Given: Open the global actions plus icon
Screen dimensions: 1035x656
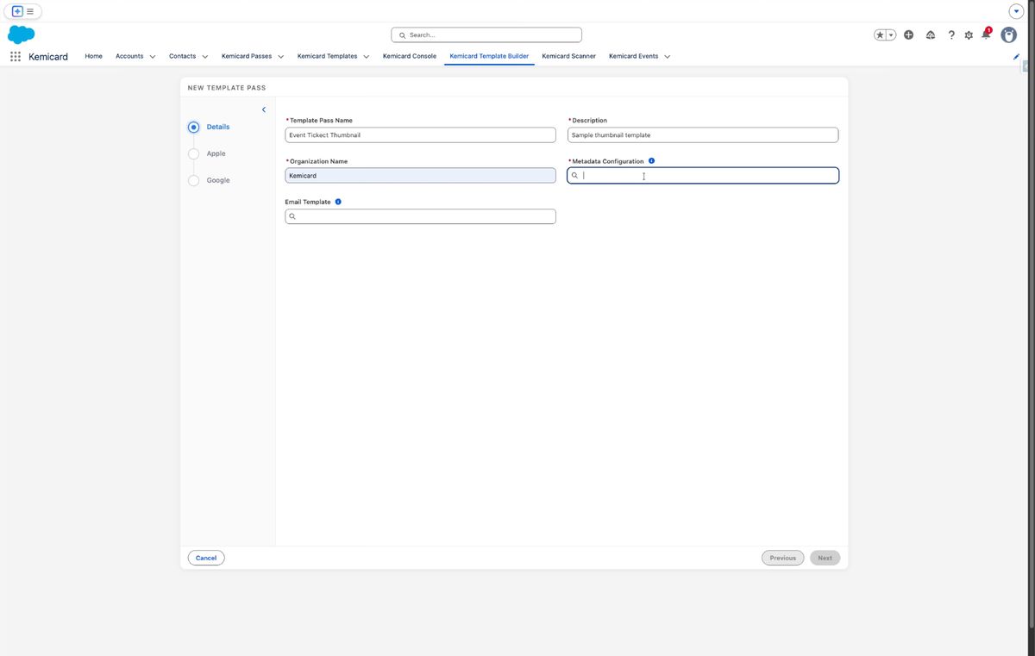Looking at the screenshot, I should [x=909, y=35].
